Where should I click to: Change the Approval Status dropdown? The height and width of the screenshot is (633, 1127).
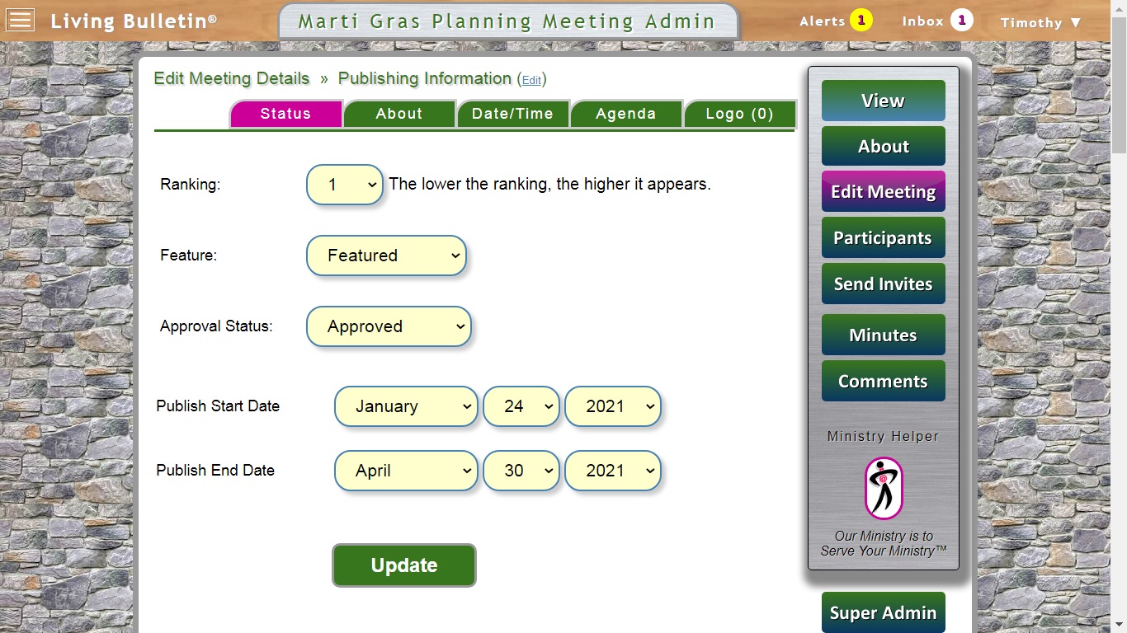389,326
